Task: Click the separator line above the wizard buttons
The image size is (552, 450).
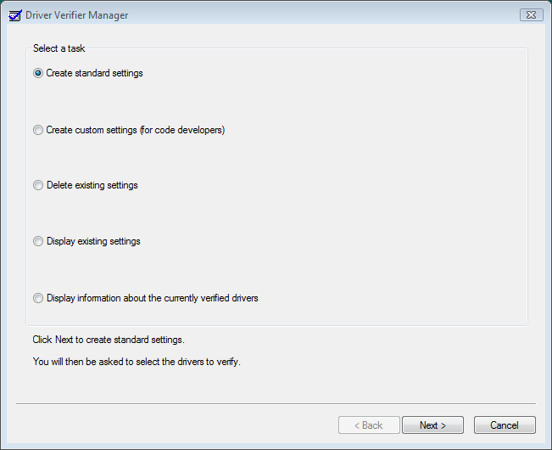Action: (276, 404)
